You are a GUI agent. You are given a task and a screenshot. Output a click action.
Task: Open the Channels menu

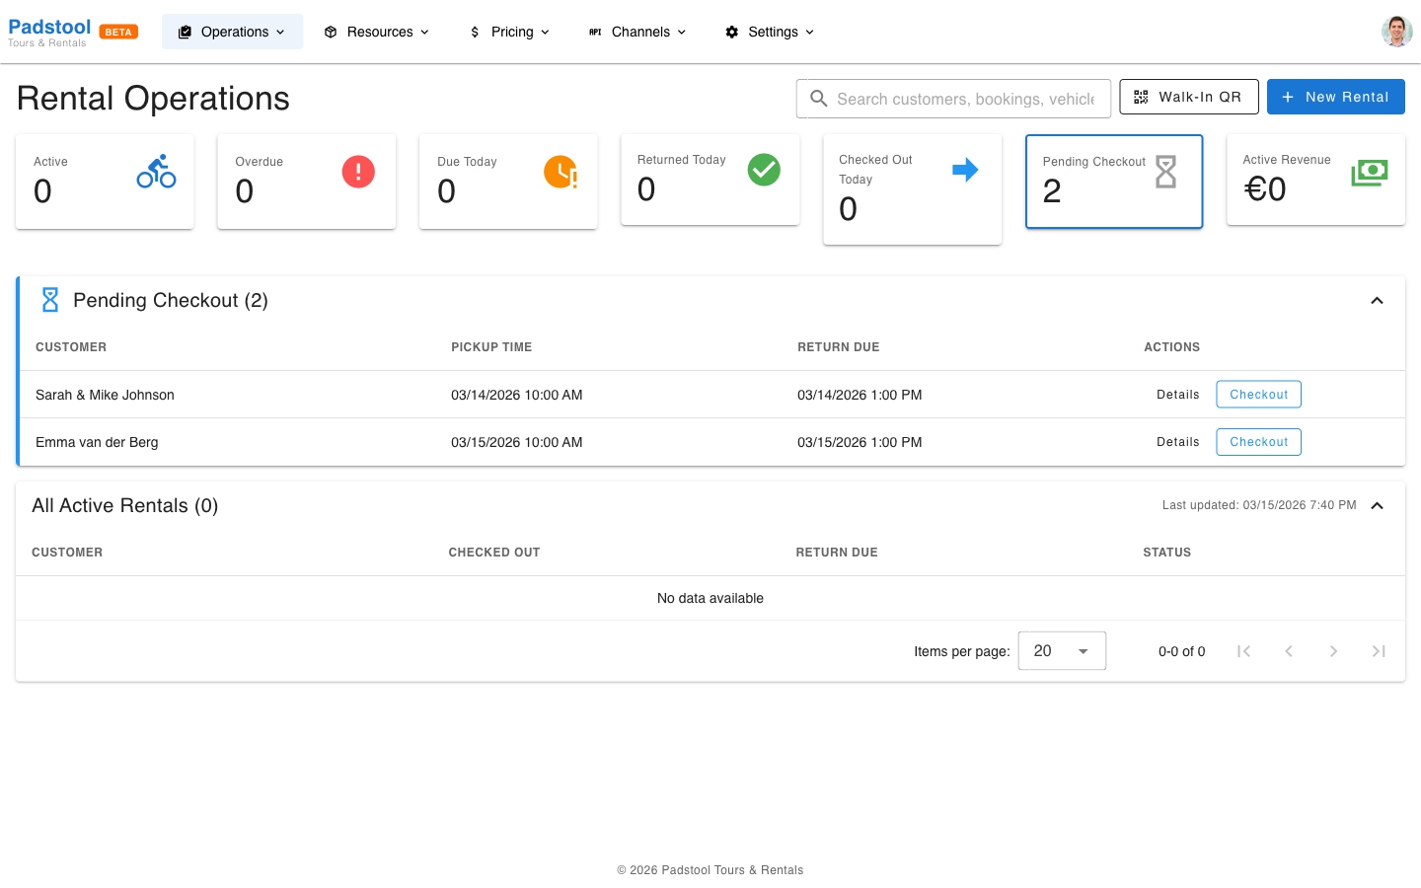coord(638,32)
